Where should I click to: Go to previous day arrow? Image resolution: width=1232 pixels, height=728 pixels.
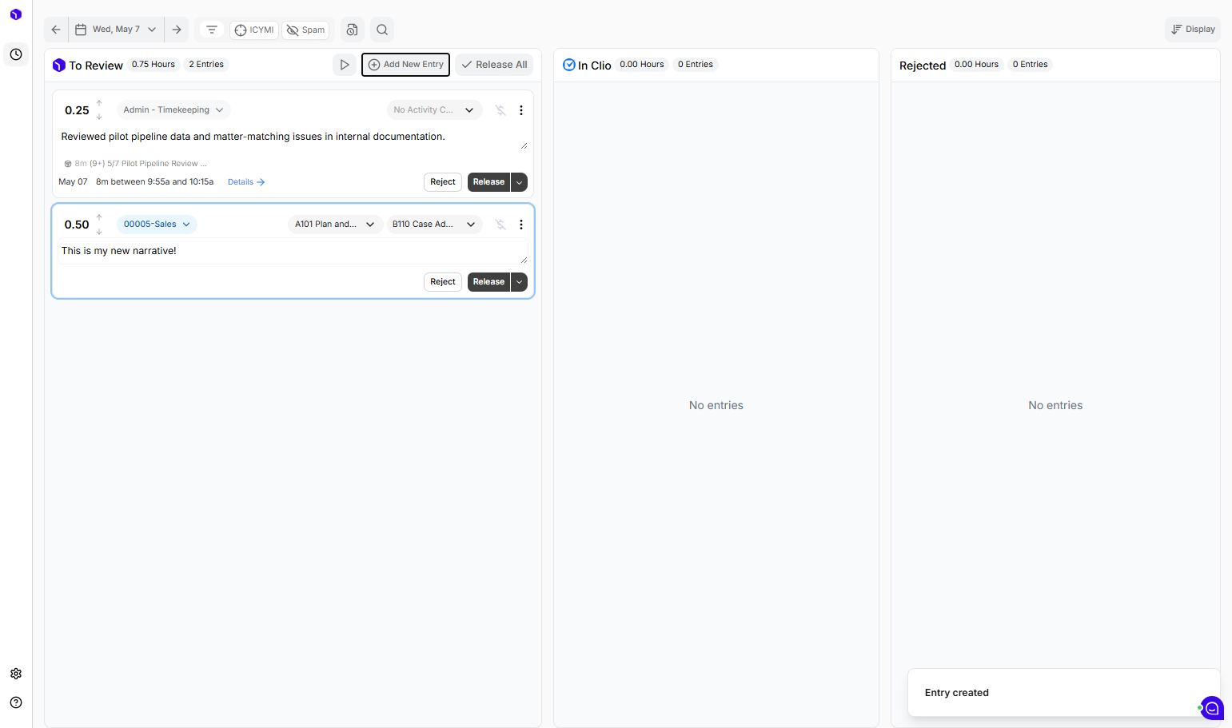[56, 30]
